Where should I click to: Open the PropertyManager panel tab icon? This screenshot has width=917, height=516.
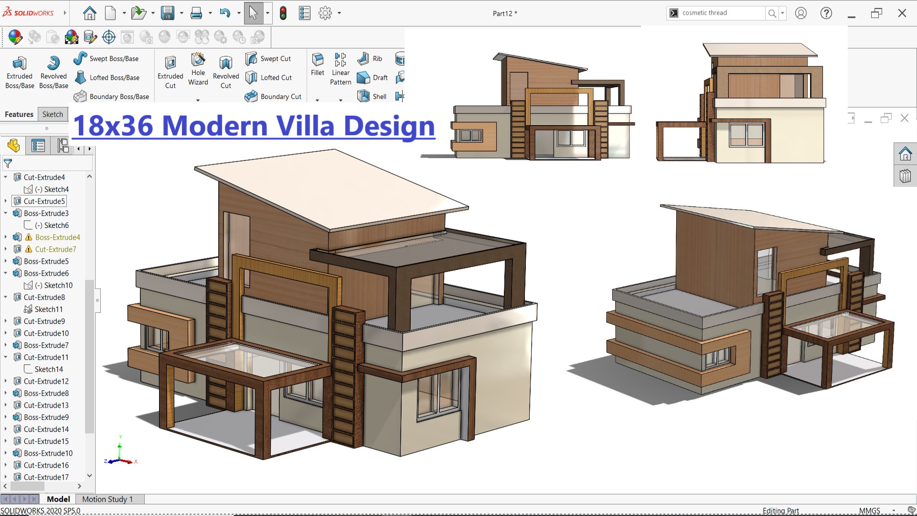[x=38, y=146]
